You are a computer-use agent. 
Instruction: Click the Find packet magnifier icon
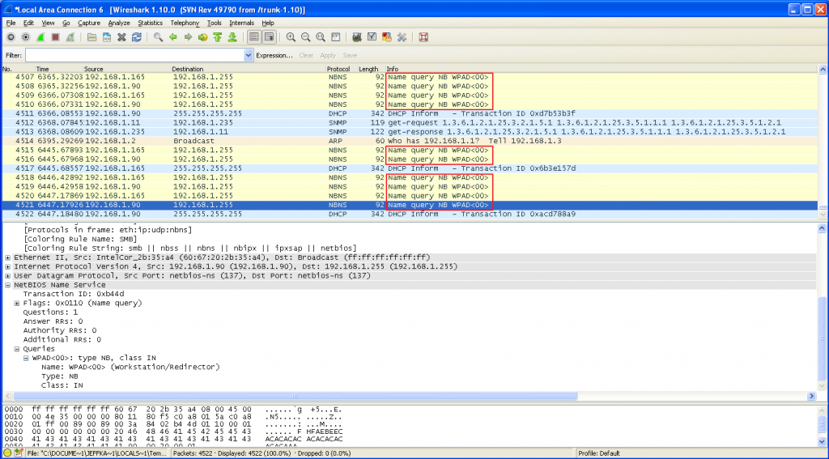tap(158, 37)
